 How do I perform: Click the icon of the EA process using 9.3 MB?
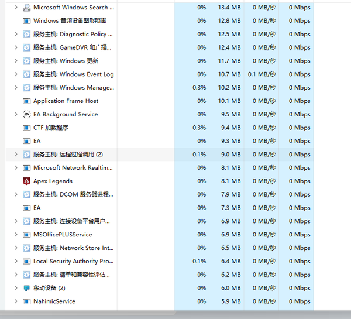(27, 141)
